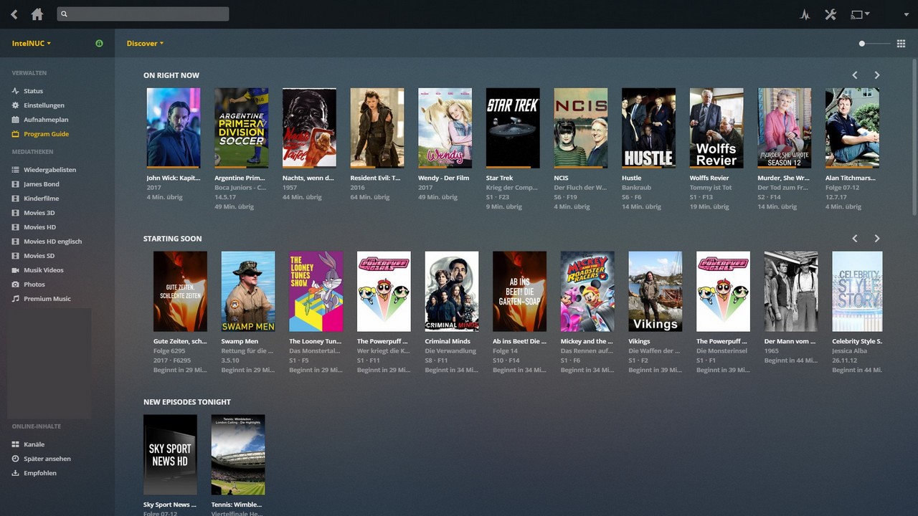
Task: Expand the account menu arrow at top right
Action: [x=907, y=14]
